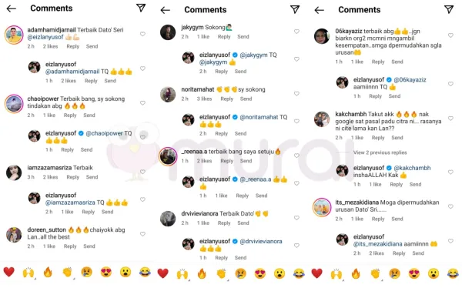The image size is (462, 308).
Task: Open iamzazamasriza's profile picture
Action: click(x=14, y=172)
